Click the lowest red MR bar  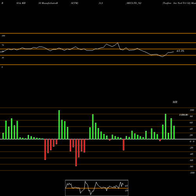(76, 152)
